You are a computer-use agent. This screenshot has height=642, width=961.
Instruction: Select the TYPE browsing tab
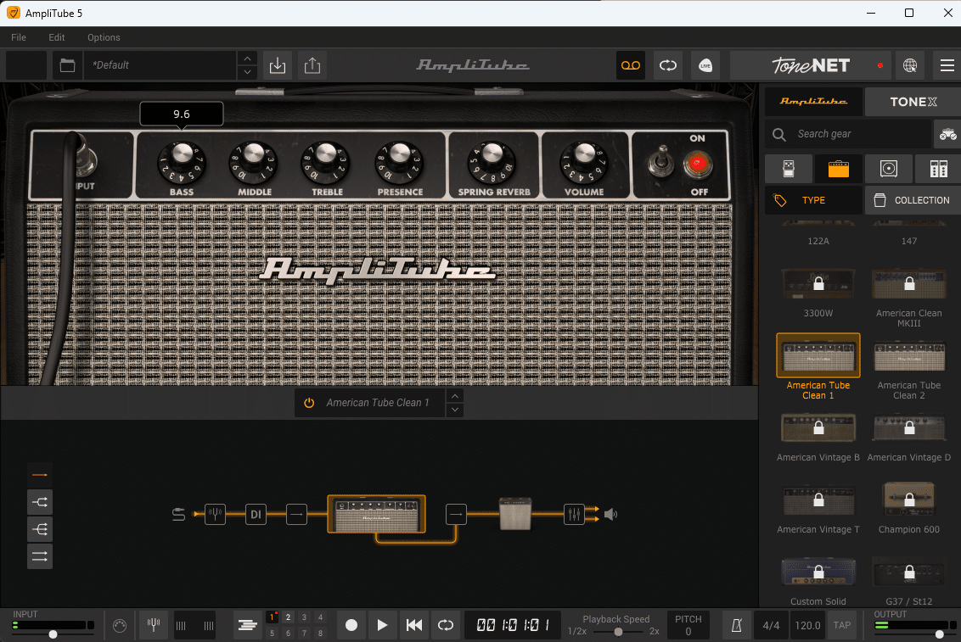[814, 200]
